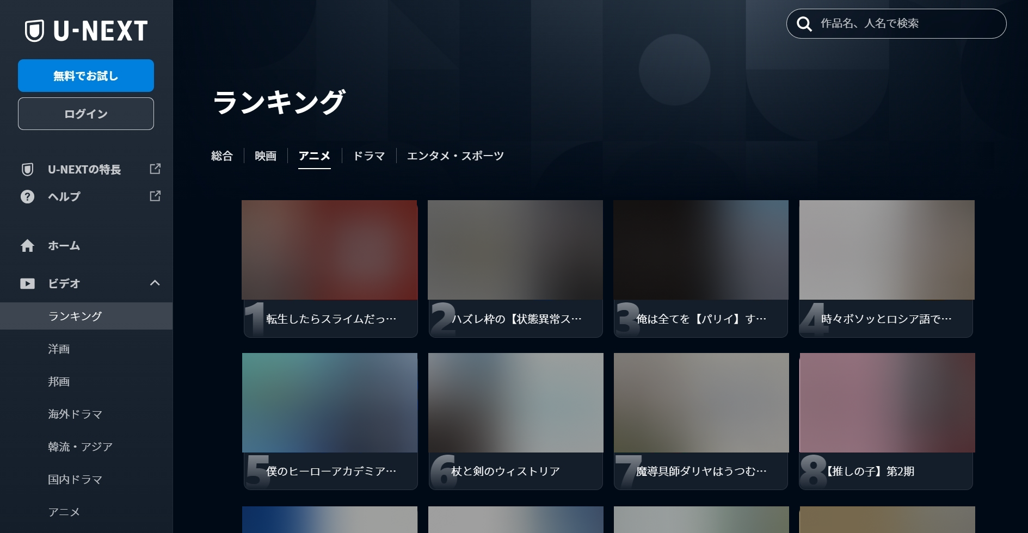Screen dimensions: 1028x533
Task: Go to ホーム in sidebar
Action: coord(64,245)
